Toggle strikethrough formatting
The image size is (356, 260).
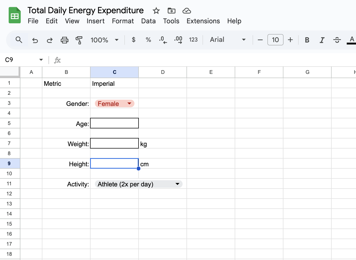[x=337, y=40]
